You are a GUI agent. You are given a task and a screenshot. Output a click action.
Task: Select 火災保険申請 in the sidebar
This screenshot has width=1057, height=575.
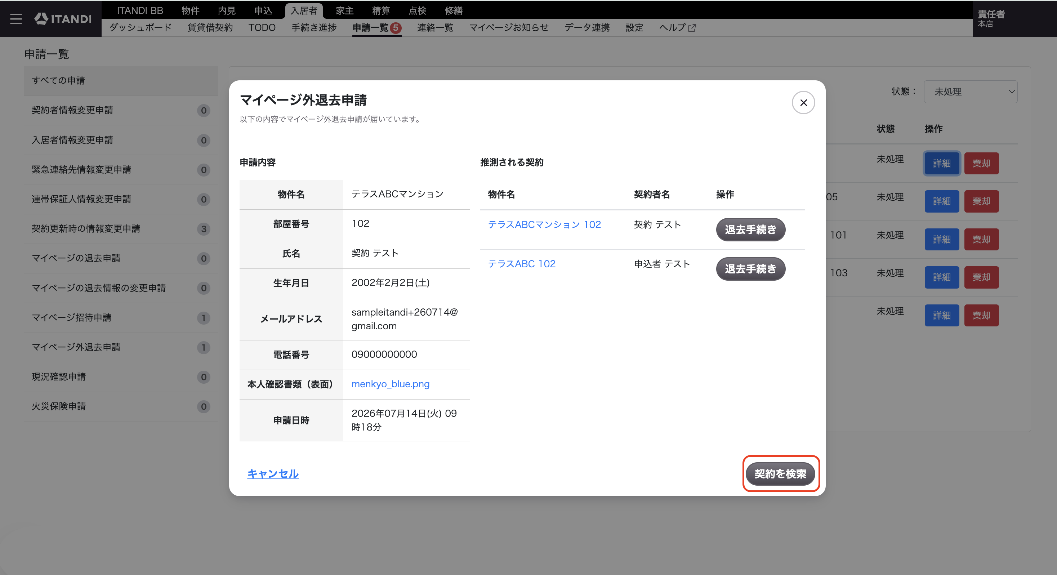[121, 406]
